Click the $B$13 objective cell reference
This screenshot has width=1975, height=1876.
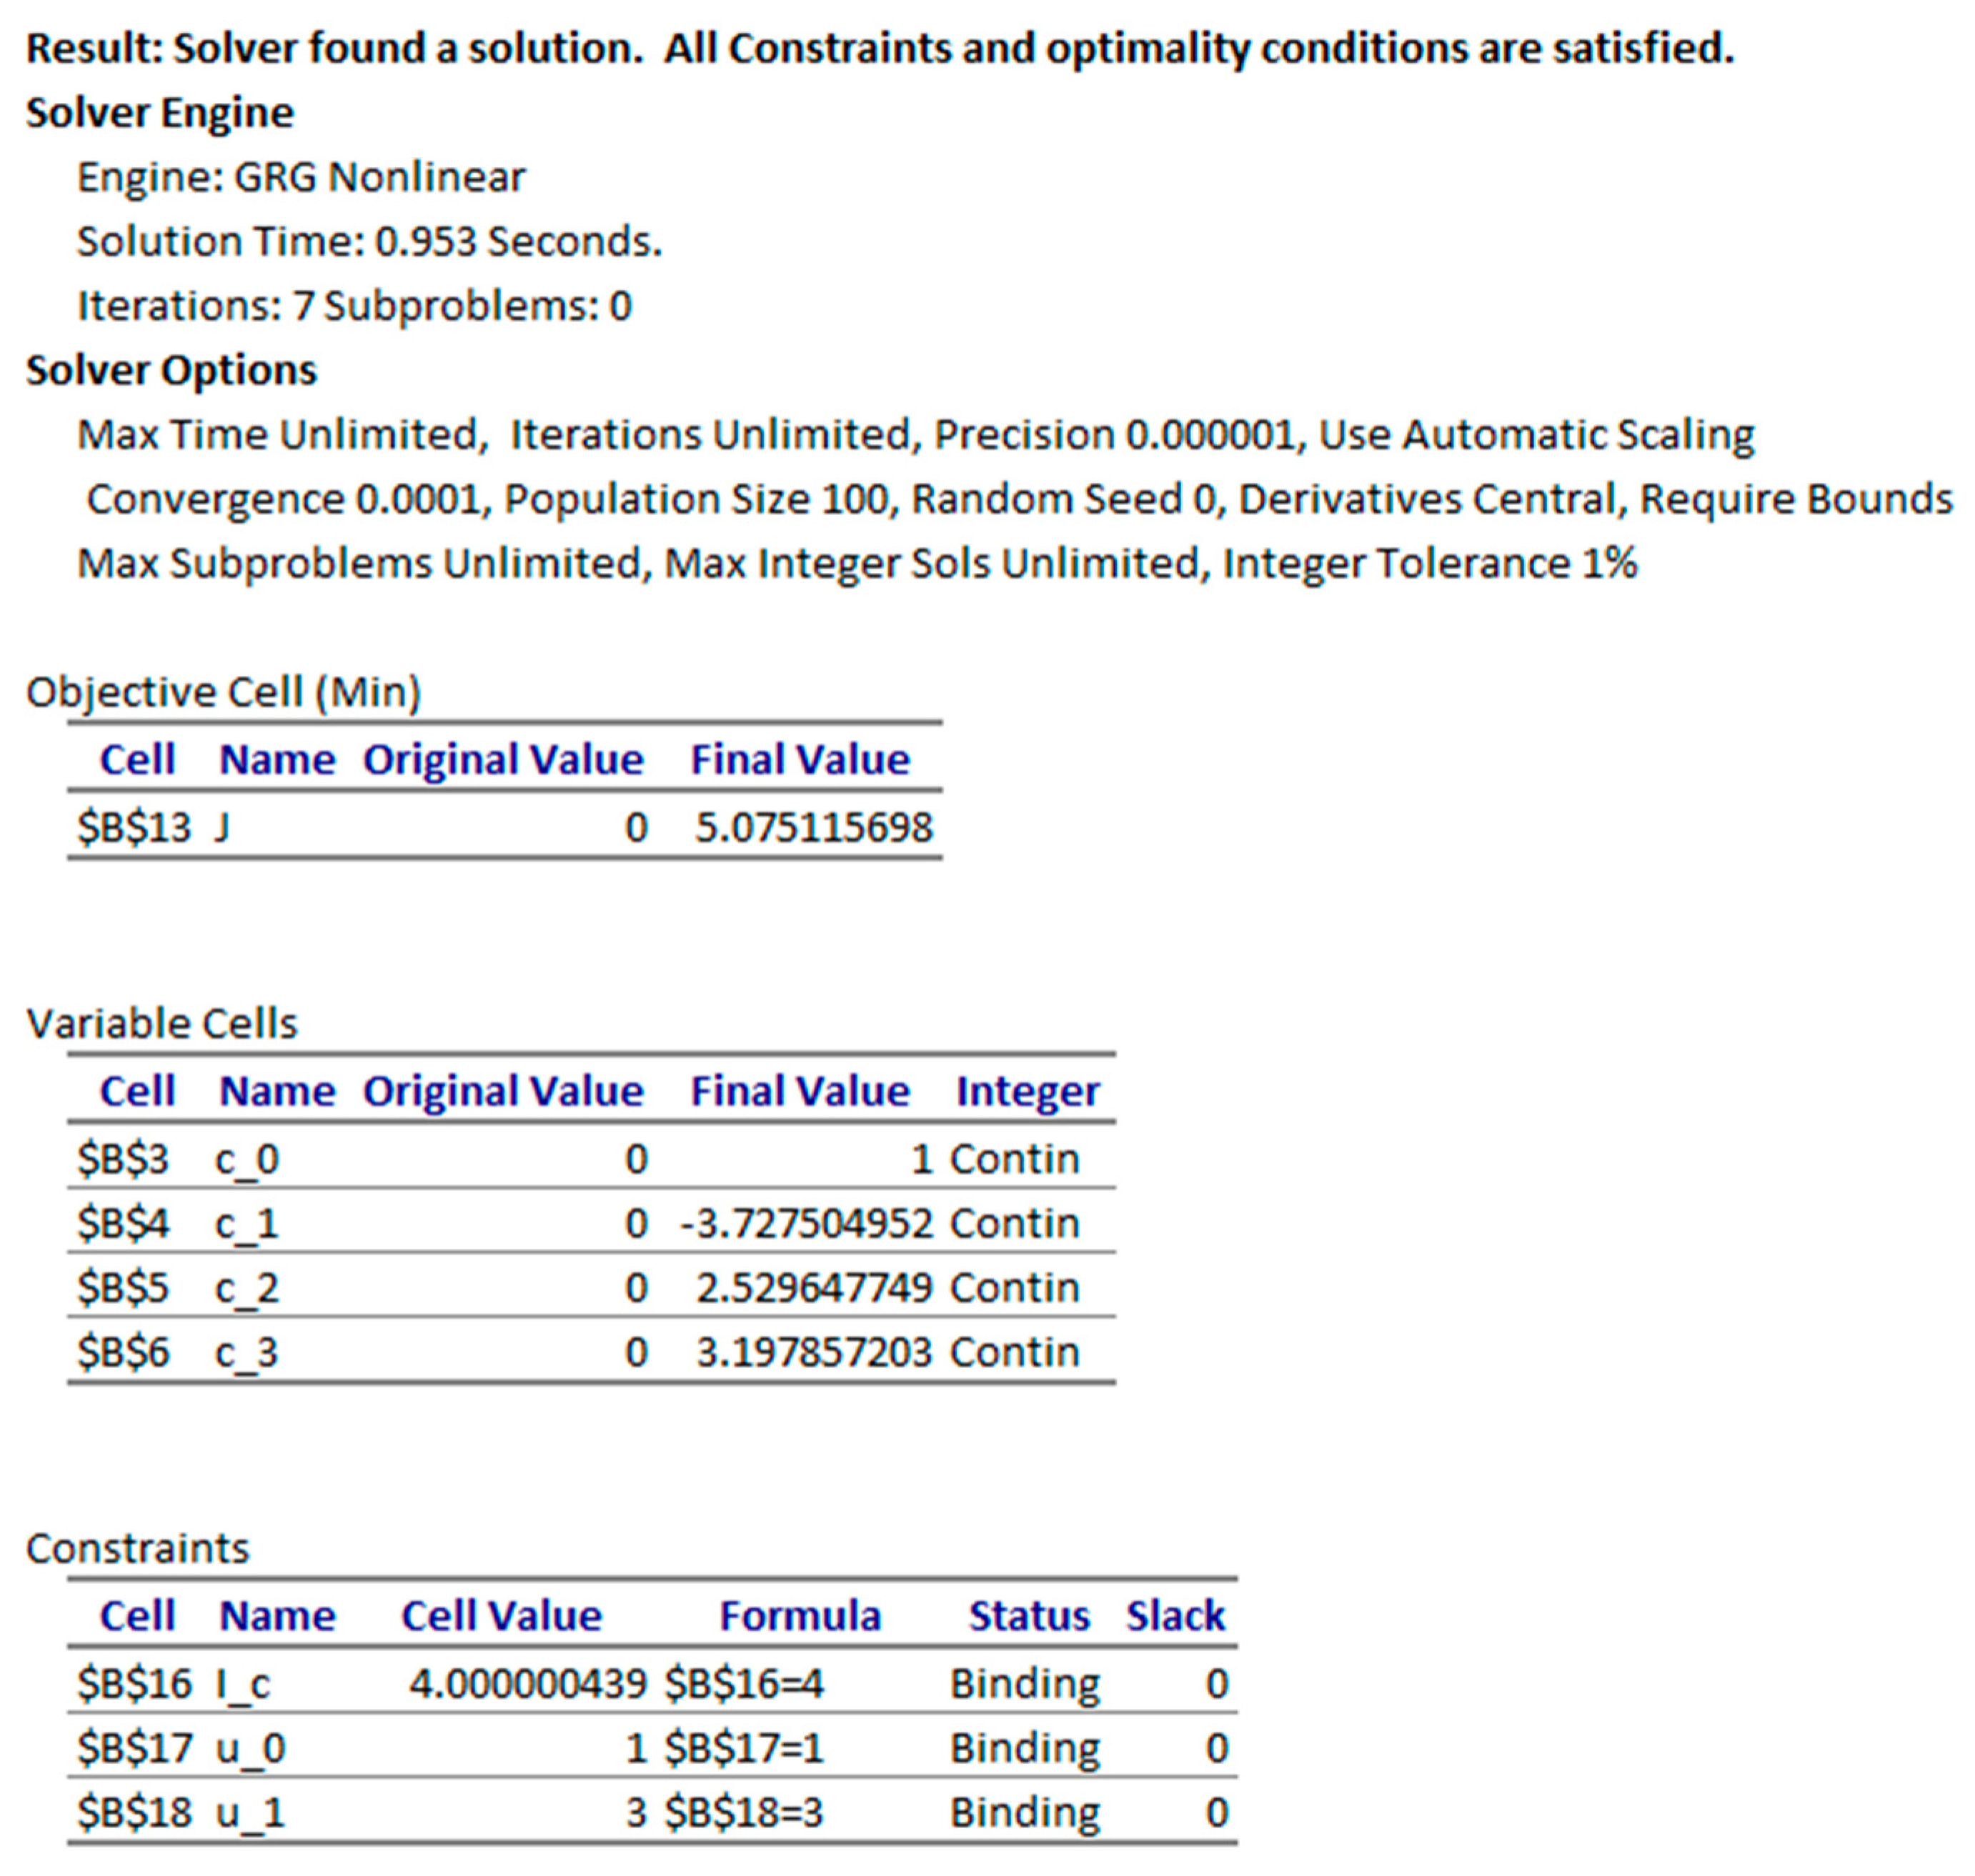pyautogui.click(x=133, y=827)
